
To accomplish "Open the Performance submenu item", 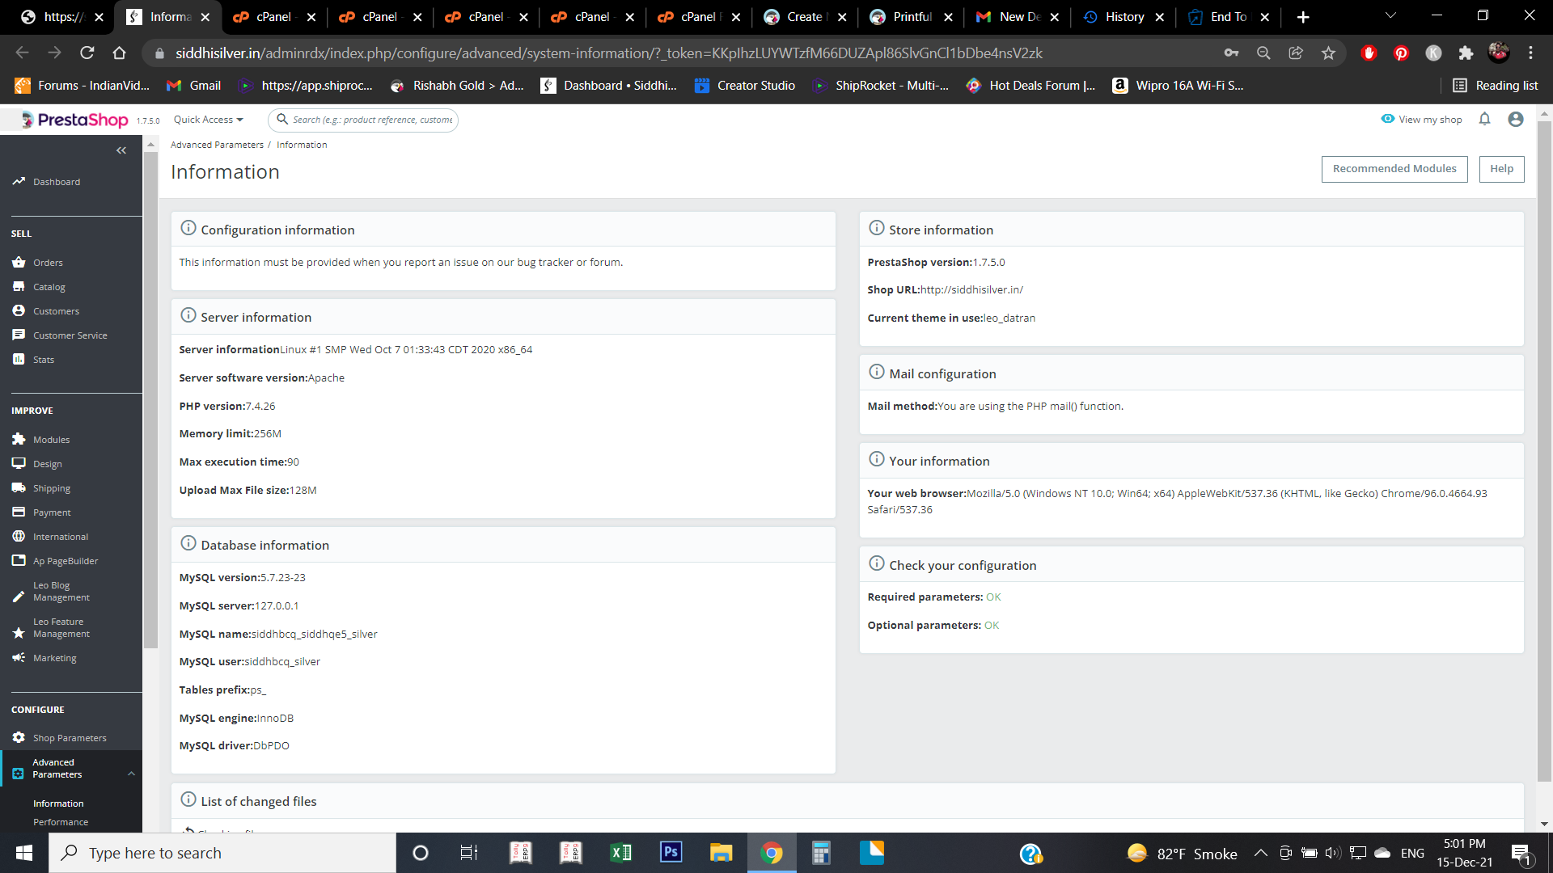I will point(61,822).
